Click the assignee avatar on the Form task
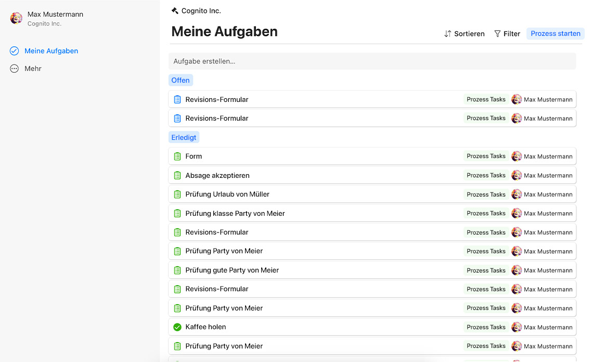592x362 pixels. [516, 157]
